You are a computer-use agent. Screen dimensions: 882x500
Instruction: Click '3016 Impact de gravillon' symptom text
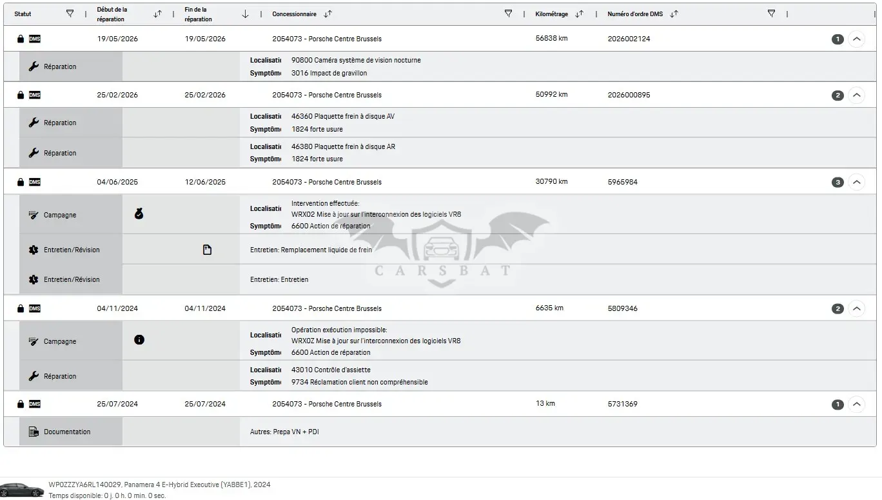tap(329, 73)
